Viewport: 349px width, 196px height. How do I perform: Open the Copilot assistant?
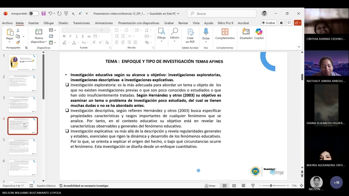(259, 34)
